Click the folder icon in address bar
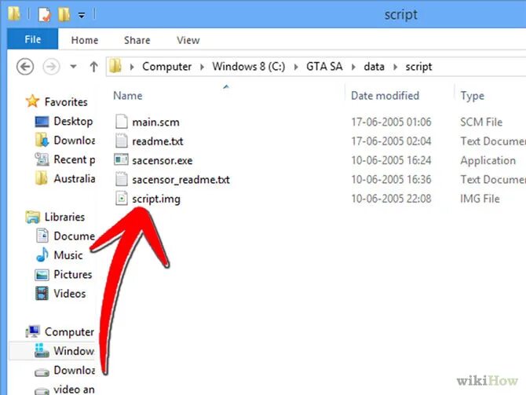This screenshot has height=395, width=526. click(x=115, y=66)
